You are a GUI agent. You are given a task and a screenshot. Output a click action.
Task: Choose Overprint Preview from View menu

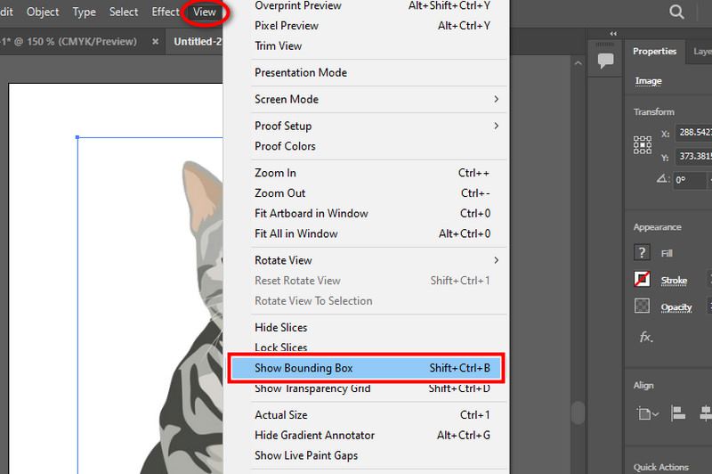(372, 6)
